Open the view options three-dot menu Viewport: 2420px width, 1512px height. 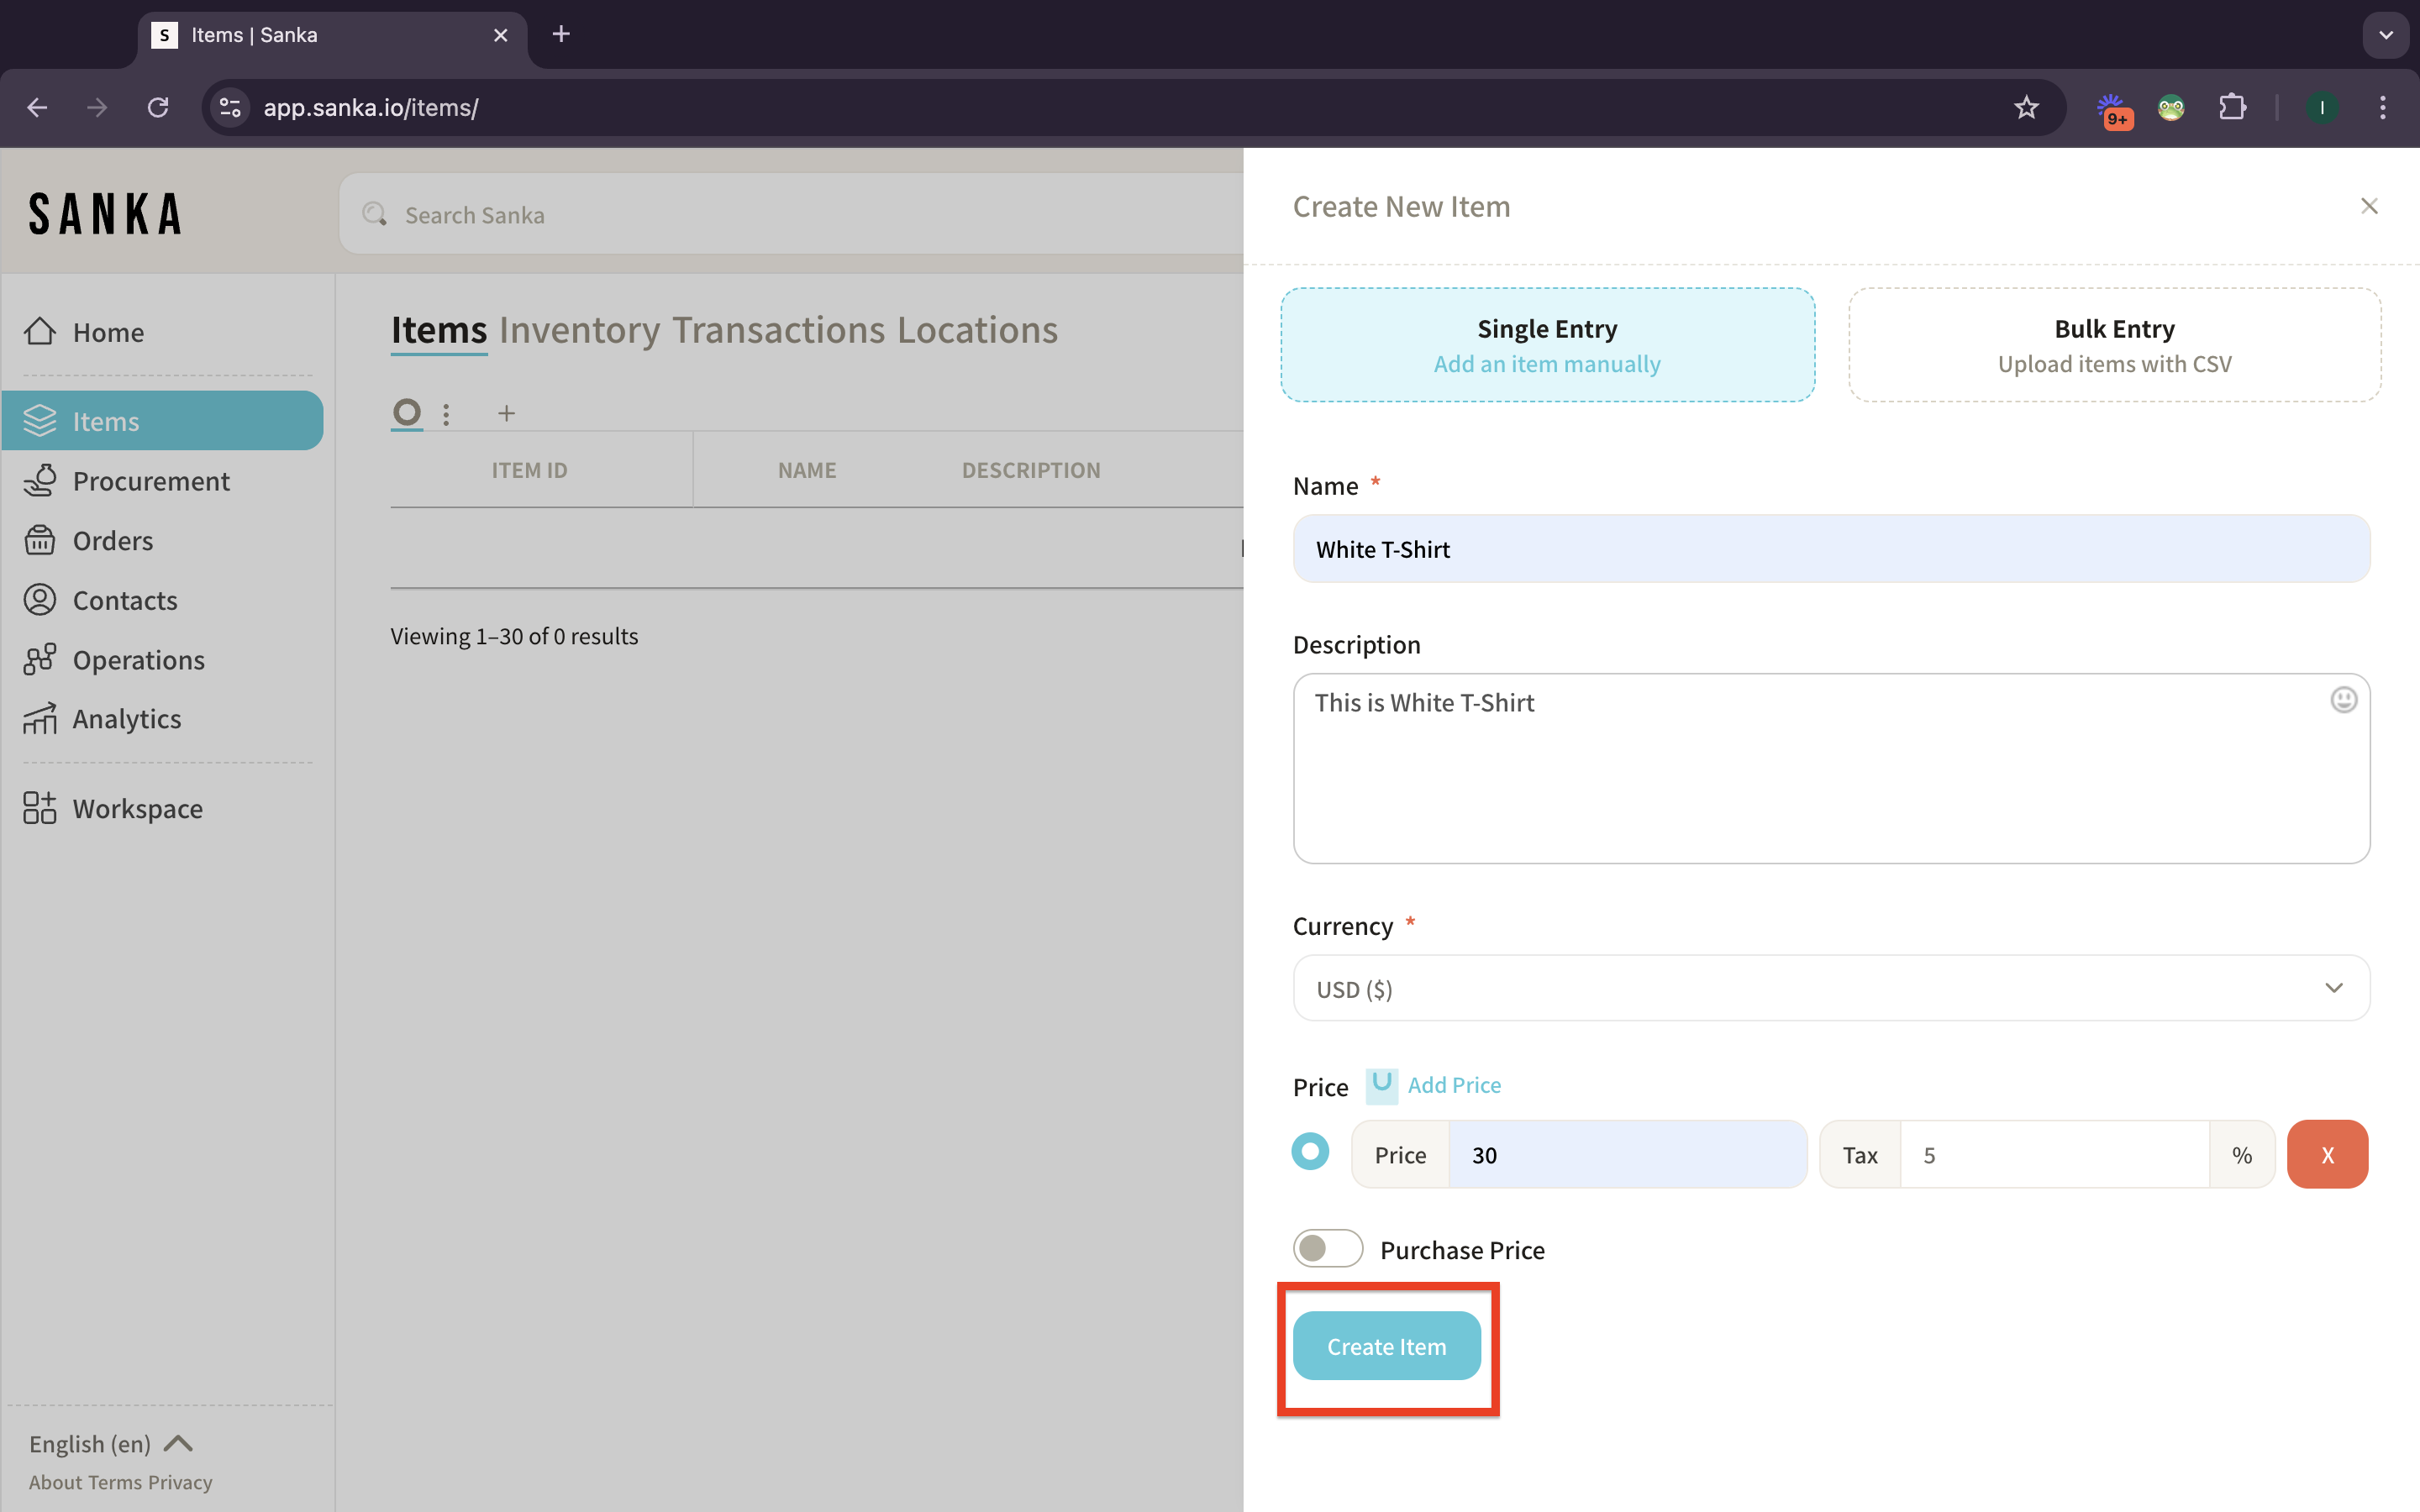coord(446,413)
